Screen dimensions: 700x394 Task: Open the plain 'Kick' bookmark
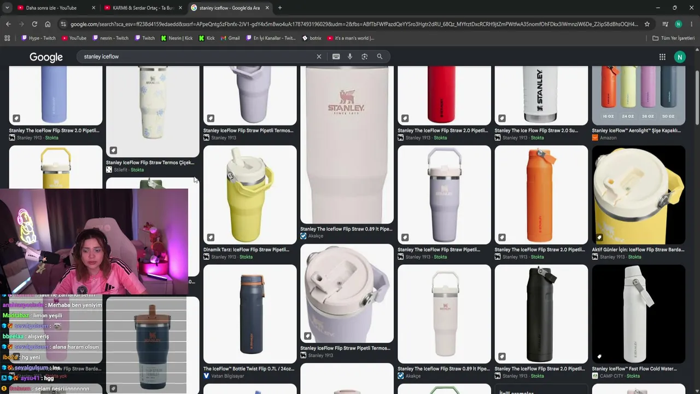[x=207, y=38]
